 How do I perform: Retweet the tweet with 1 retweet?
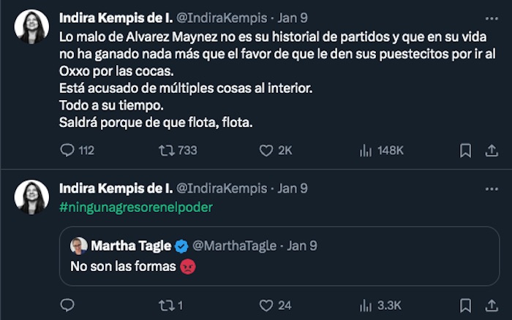[166, 305]
